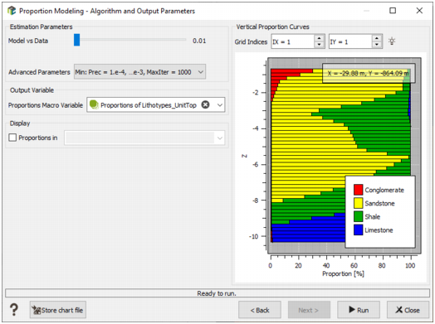Image resolution: width=435 pixels, height=324 pixels.
Task: Click the blue Limestone legend swatch
Action: [358, 230]
